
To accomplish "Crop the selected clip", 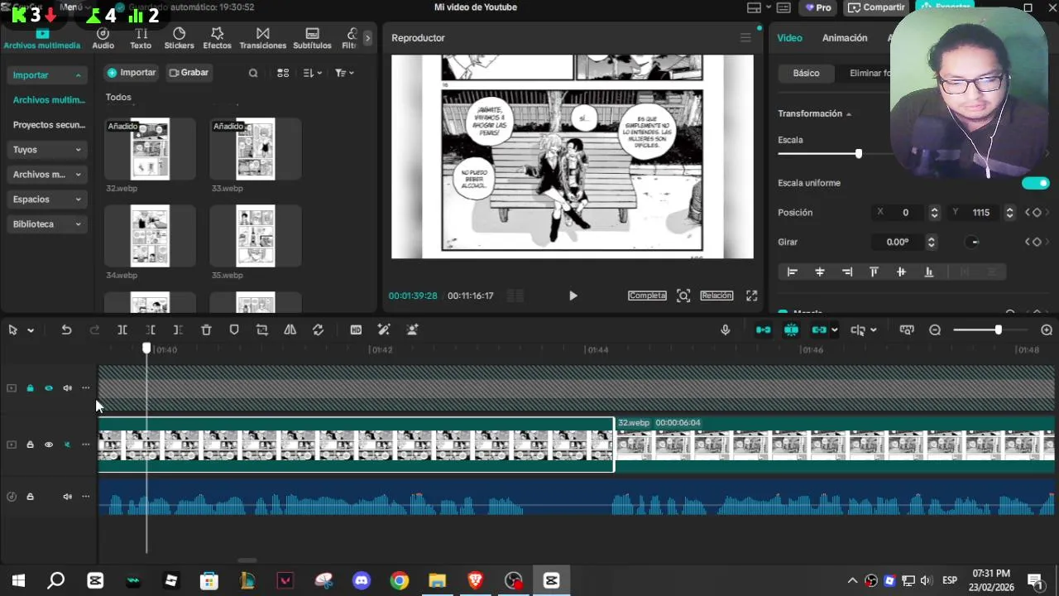I will click(x=262, y=330).
